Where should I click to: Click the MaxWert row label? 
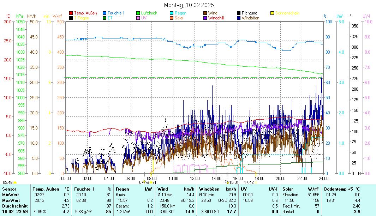[10, 200]
